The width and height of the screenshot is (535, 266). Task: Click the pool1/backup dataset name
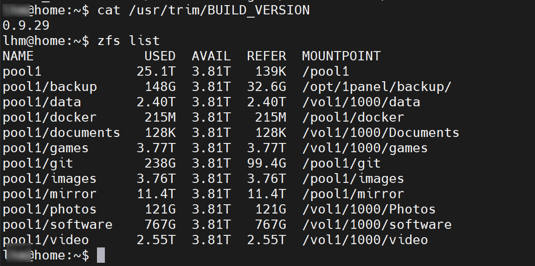pyautogui.click(x=50, y=87)
